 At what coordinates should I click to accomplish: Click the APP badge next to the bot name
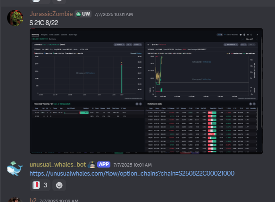tap(104, 164)
